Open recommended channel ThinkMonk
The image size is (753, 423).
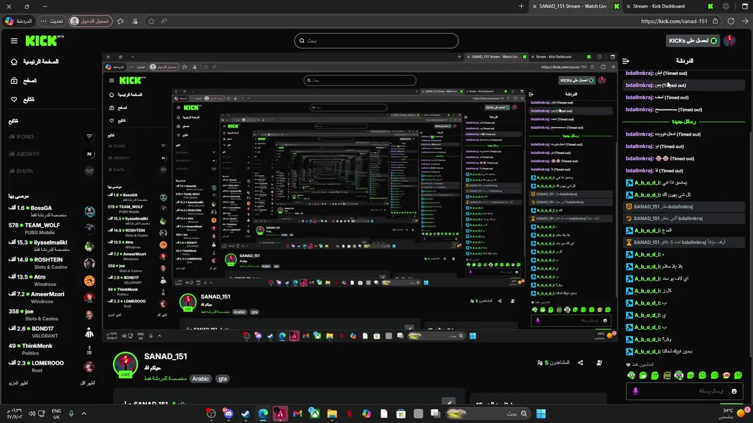pyautogui.click(x=51, y=350)
